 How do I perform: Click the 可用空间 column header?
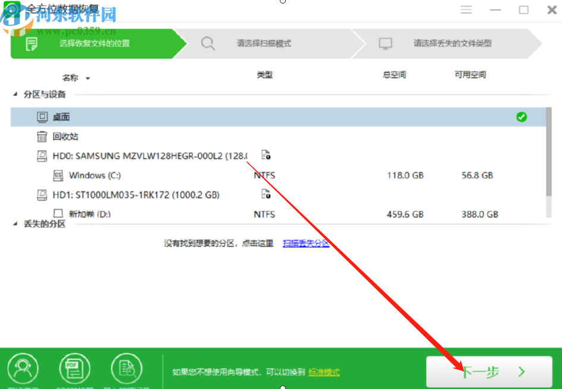[x=470, y=75]
